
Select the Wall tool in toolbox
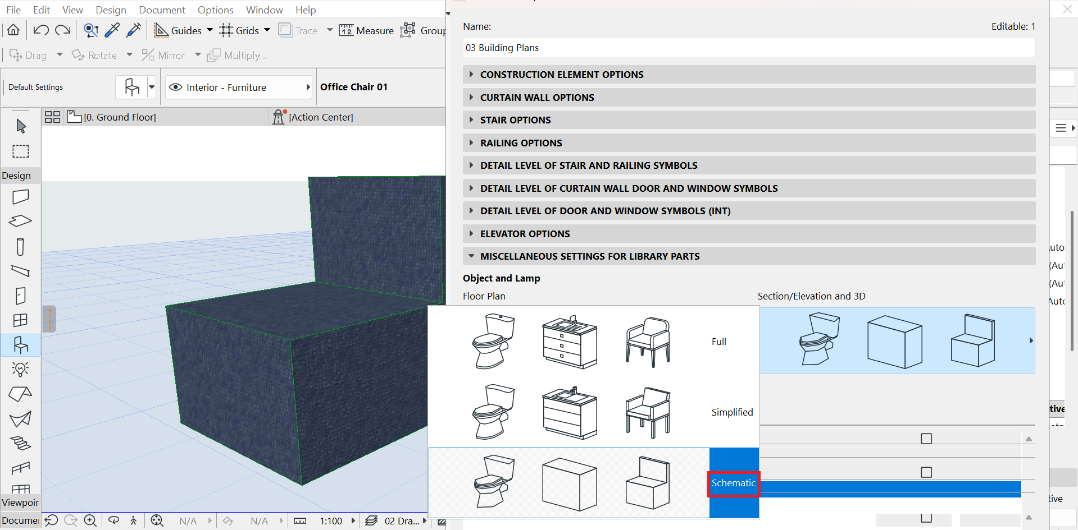pos(21,197)
